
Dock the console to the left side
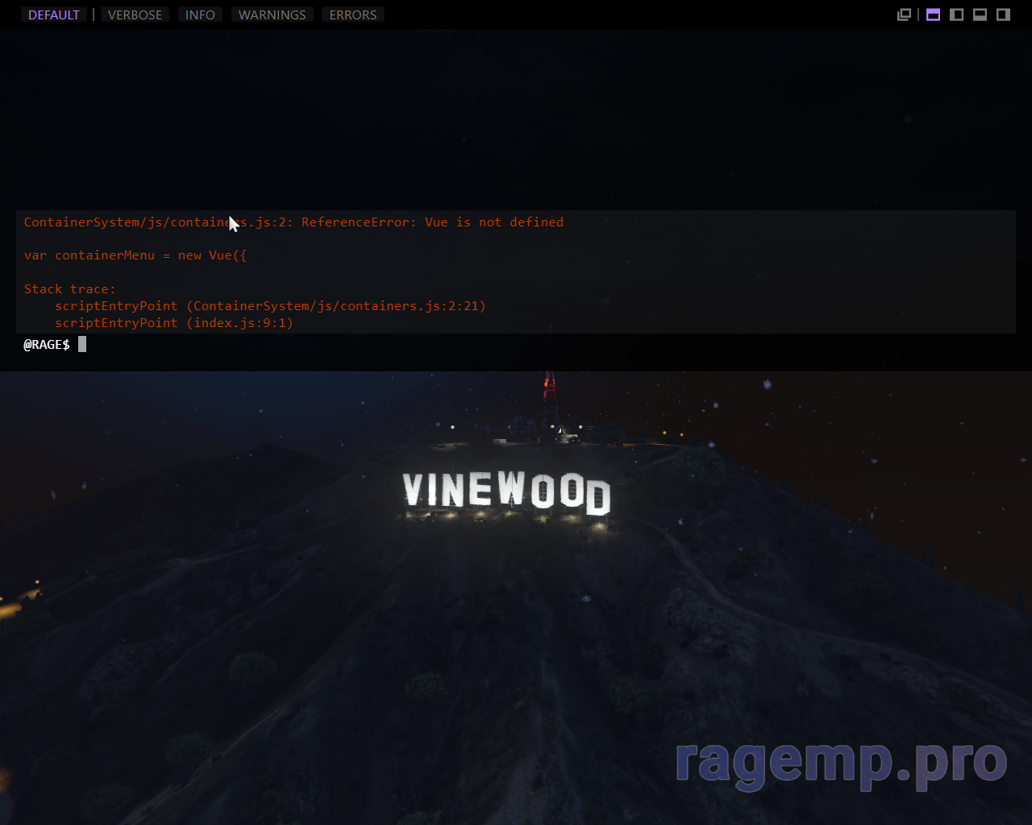tap(956, 15)
